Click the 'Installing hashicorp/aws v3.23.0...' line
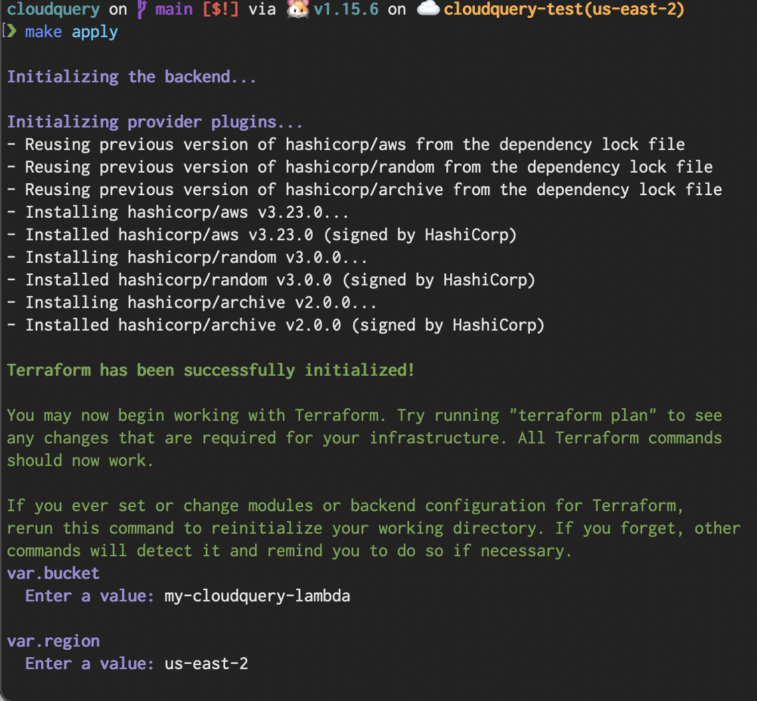 pyautogui.click(x=187, y=212)
